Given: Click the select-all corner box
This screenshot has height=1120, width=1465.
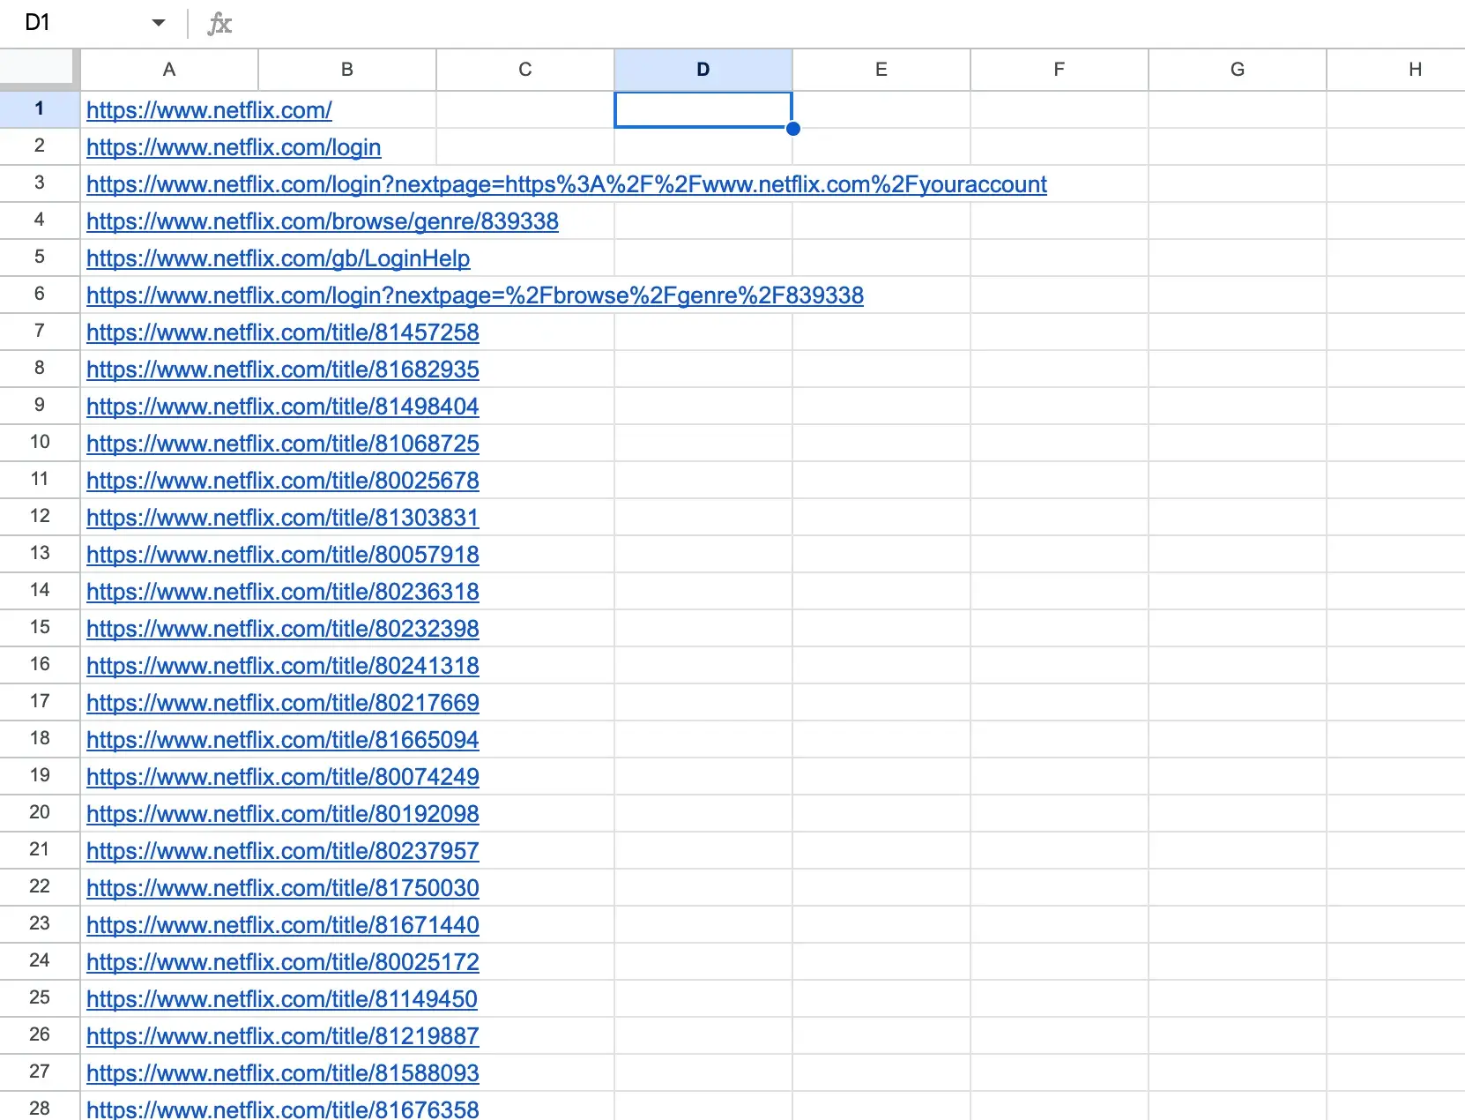Looking at the screenshot, I should coord(39,69).
